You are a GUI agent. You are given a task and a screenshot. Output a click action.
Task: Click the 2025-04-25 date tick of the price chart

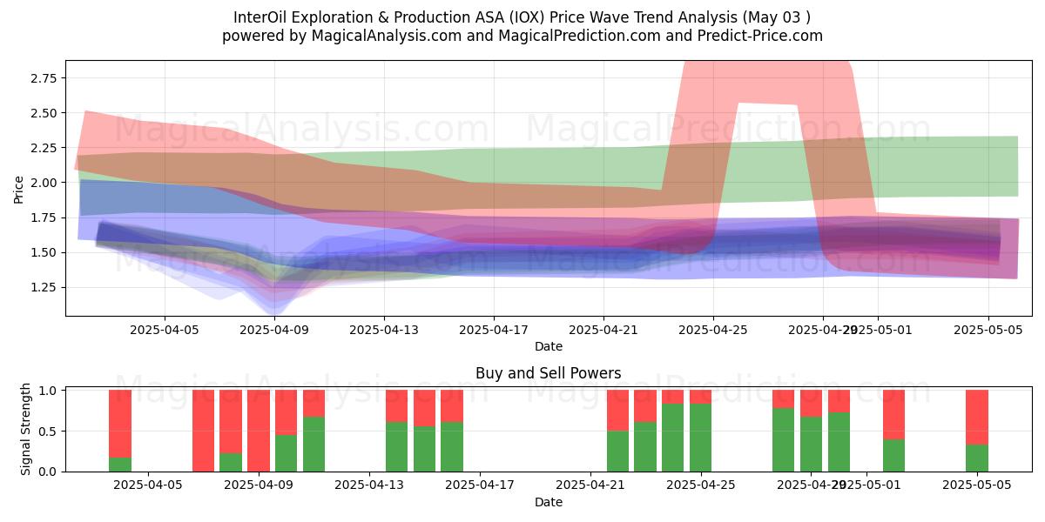tap(713, 331)
